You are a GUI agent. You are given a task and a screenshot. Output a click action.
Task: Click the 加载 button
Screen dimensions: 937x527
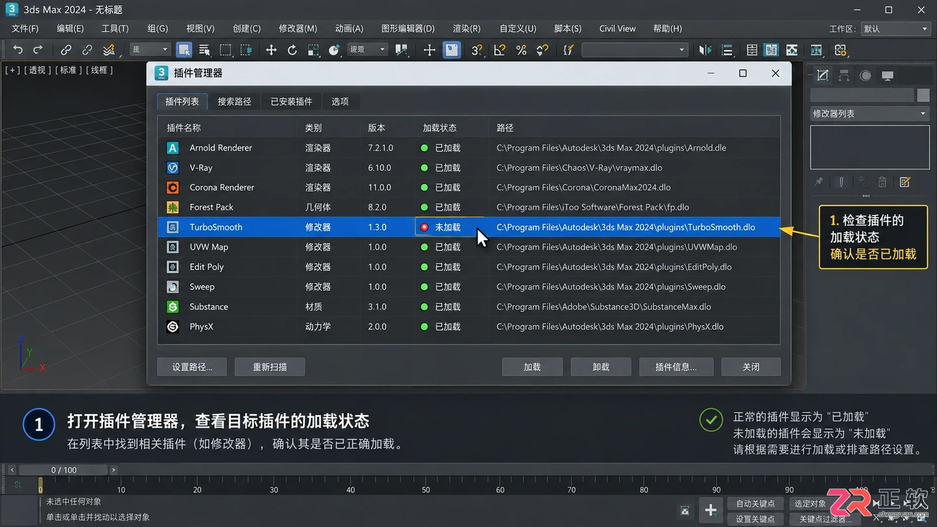(x=532, y=367)
